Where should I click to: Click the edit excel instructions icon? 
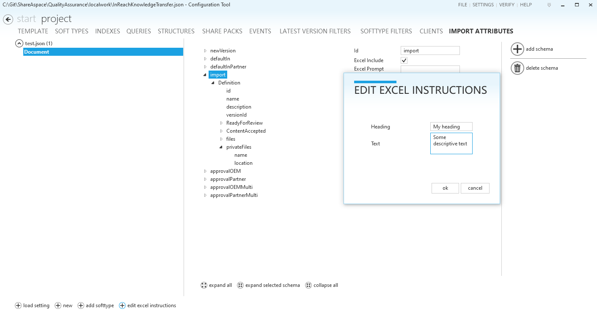[x=122, y=305]
